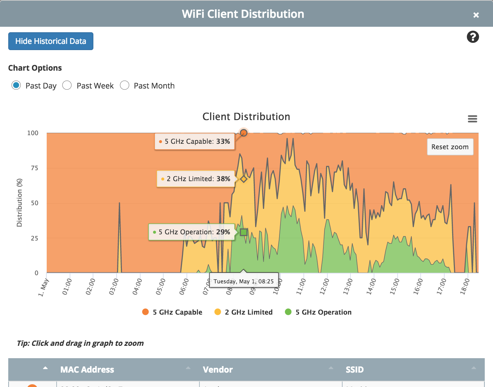Click Hide Historical Data button
493x387 pixels.
(x=51, y=41)
